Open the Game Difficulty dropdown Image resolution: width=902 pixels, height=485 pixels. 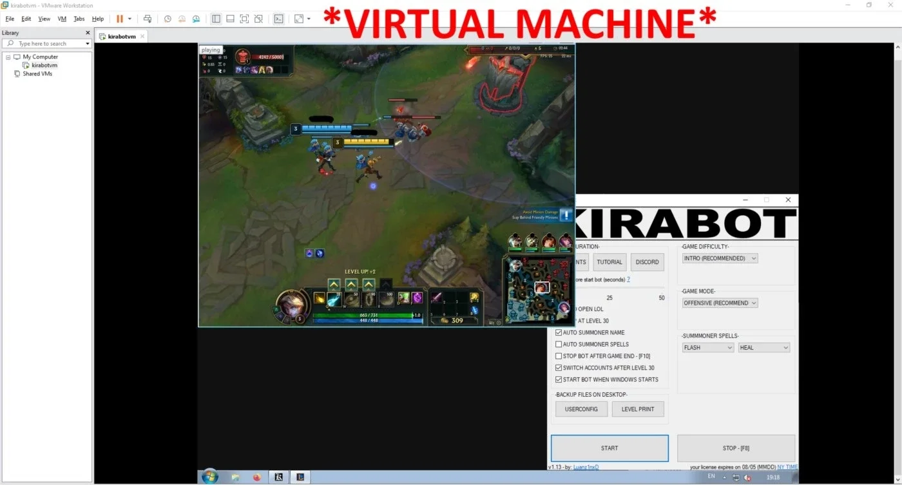(x=720, y=258)
